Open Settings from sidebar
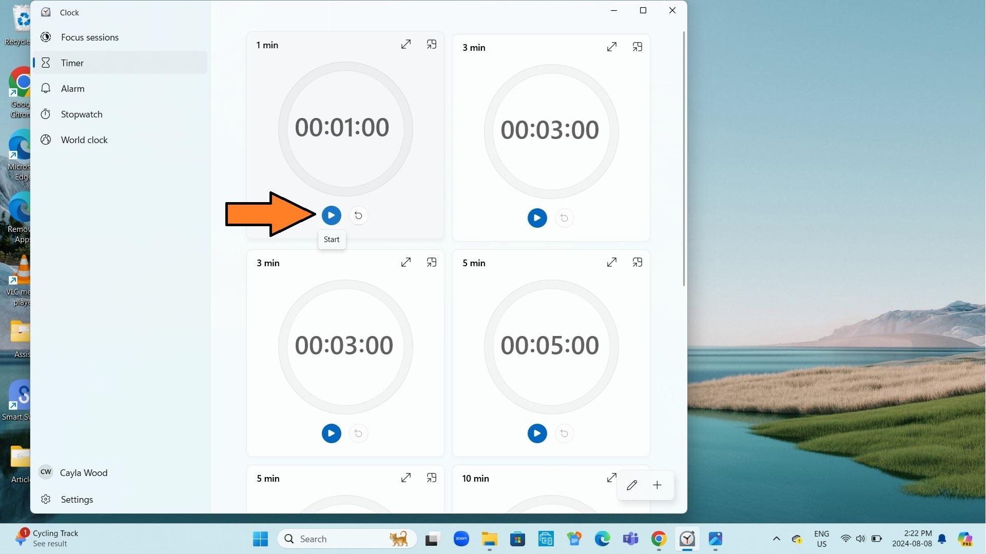 tap(76, 499)
